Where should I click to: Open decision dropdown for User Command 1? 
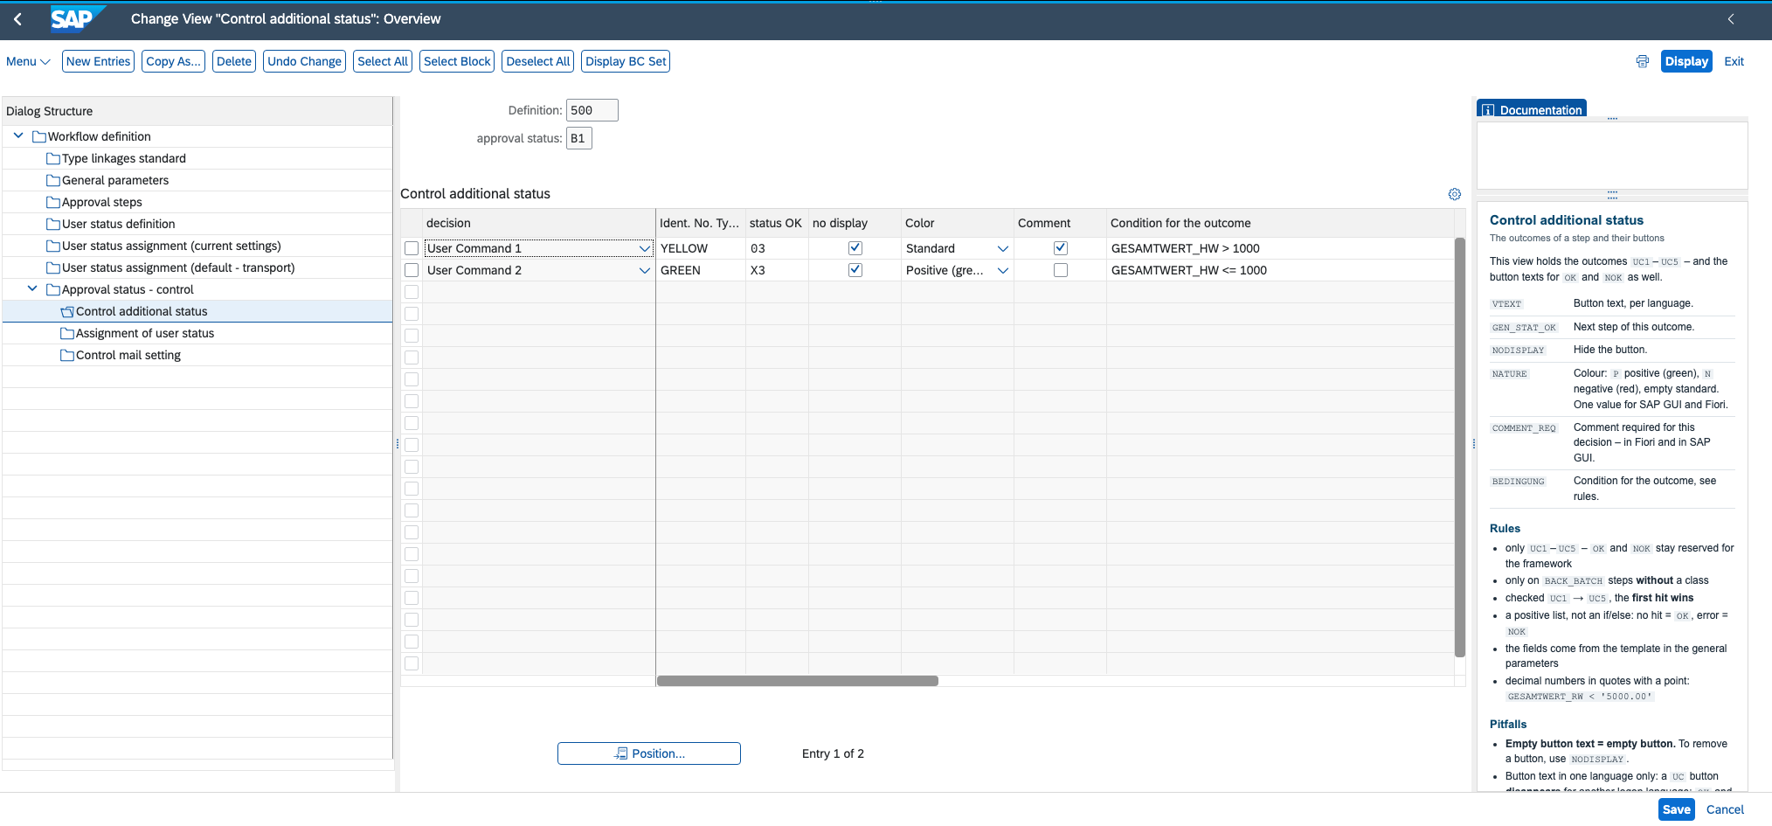[645, 248]
